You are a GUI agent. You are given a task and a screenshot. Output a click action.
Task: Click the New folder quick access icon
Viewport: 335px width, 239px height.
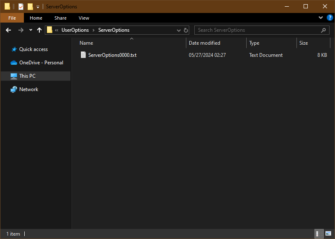30,7
